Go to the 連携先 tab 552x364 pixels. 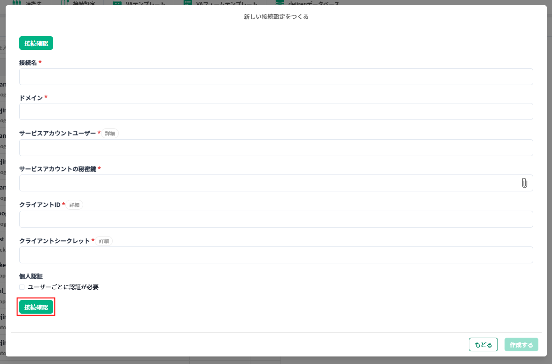click(x=28, y=3)
